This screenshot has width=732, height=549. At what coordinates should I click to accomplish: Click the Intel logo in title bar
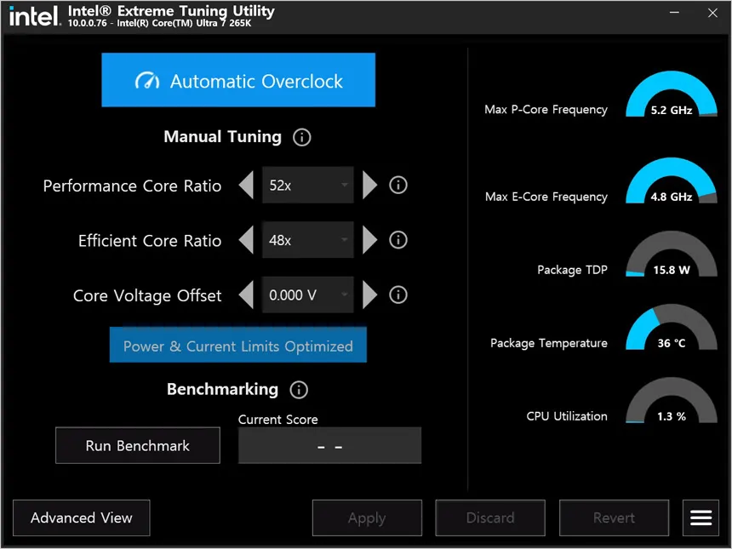pos(34,15)
